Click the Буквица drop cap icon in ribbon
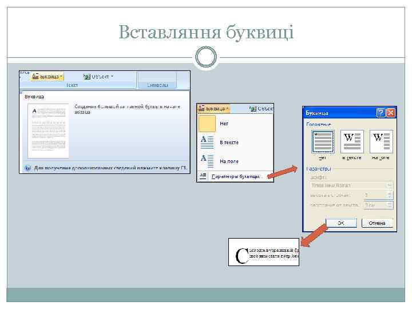 tap(35, 76)
